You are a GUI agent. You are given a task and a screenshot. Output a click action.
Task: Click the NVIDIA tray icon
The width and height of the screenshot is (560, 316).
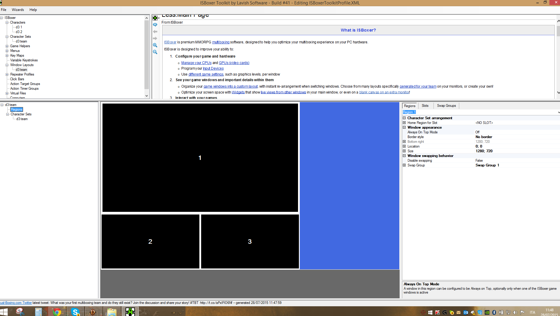coord(487,312)
